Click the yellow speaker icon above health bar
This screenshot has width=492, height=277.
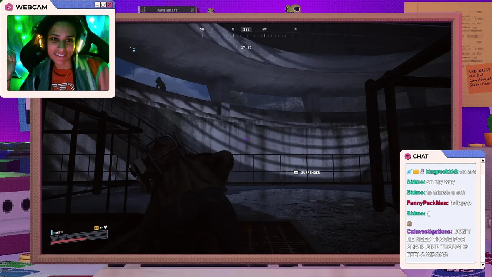tap(96, 228)
